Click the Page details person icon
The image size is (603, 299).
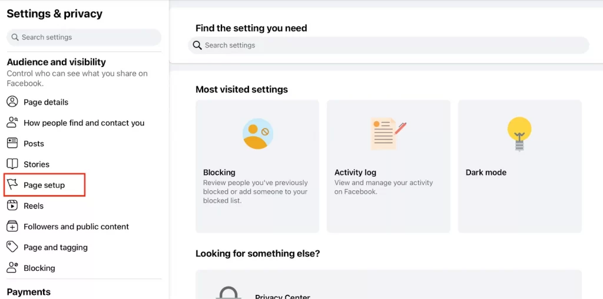tap(12, 102)
